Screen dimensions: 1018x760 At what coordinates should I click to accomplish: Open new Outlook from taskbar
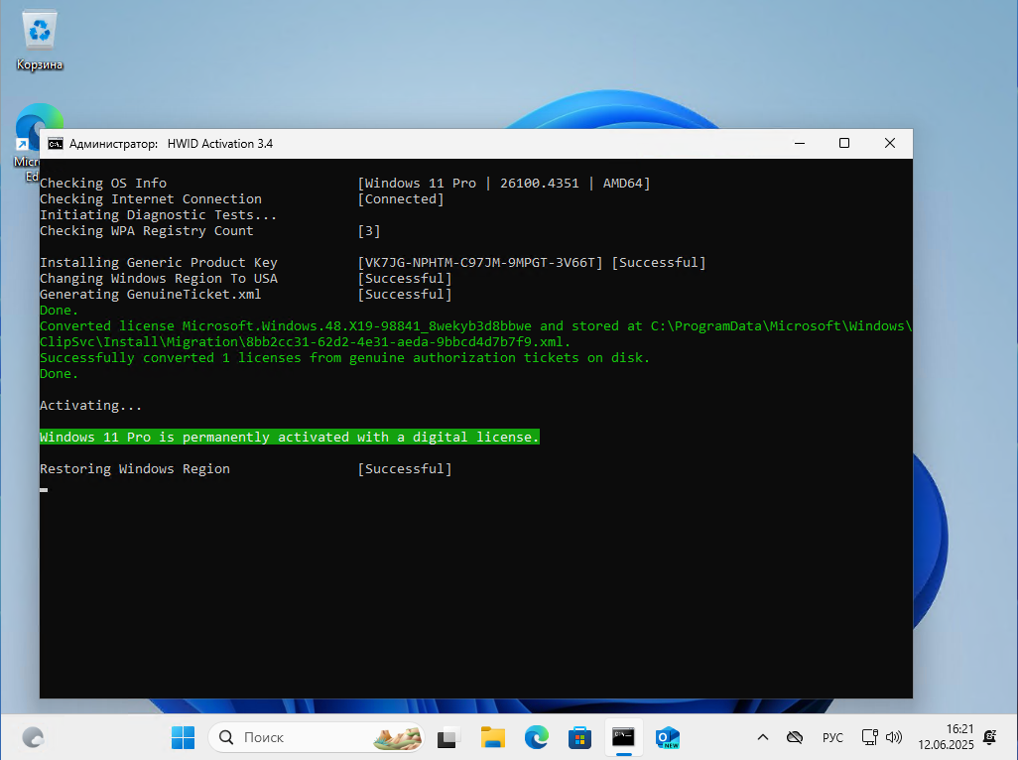coord(668,737)
